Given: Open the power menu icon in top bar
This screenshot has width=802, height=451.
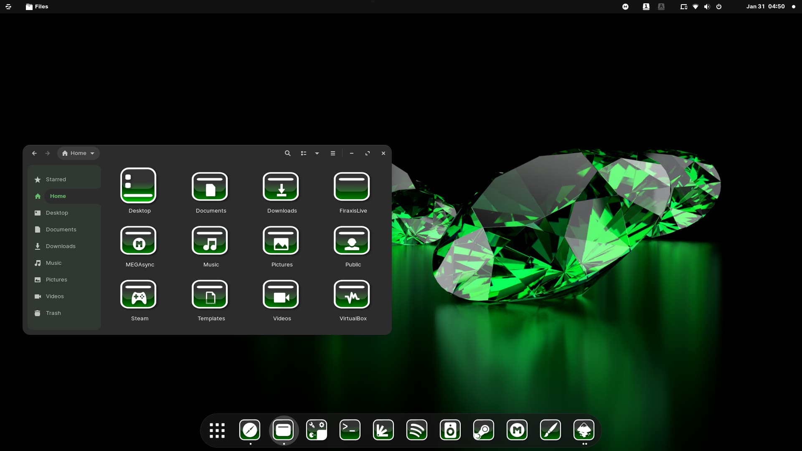Looking at the screenshot, I should (719, 7).
